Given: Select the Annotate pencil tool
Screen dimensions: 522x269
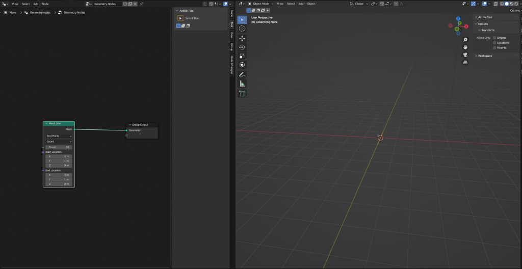Looking at the screenshot, I should tap(242, 74).
